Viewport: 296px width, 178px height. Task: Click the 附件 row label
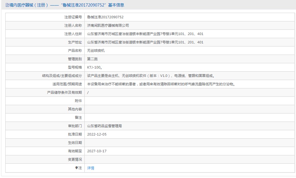point(78,101)
